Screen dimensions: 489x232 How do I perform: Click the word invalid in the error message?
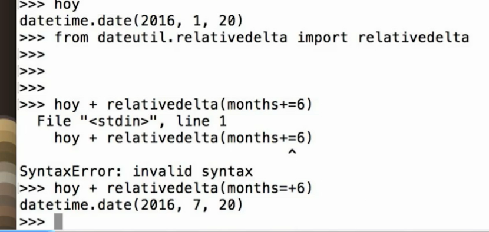163,171
